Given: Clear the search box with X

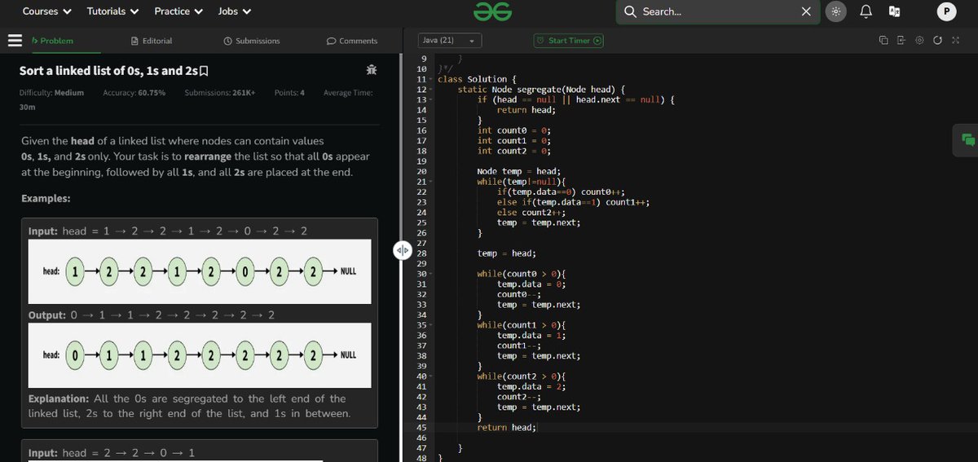Looking at the screenshot, I should 805,11.
